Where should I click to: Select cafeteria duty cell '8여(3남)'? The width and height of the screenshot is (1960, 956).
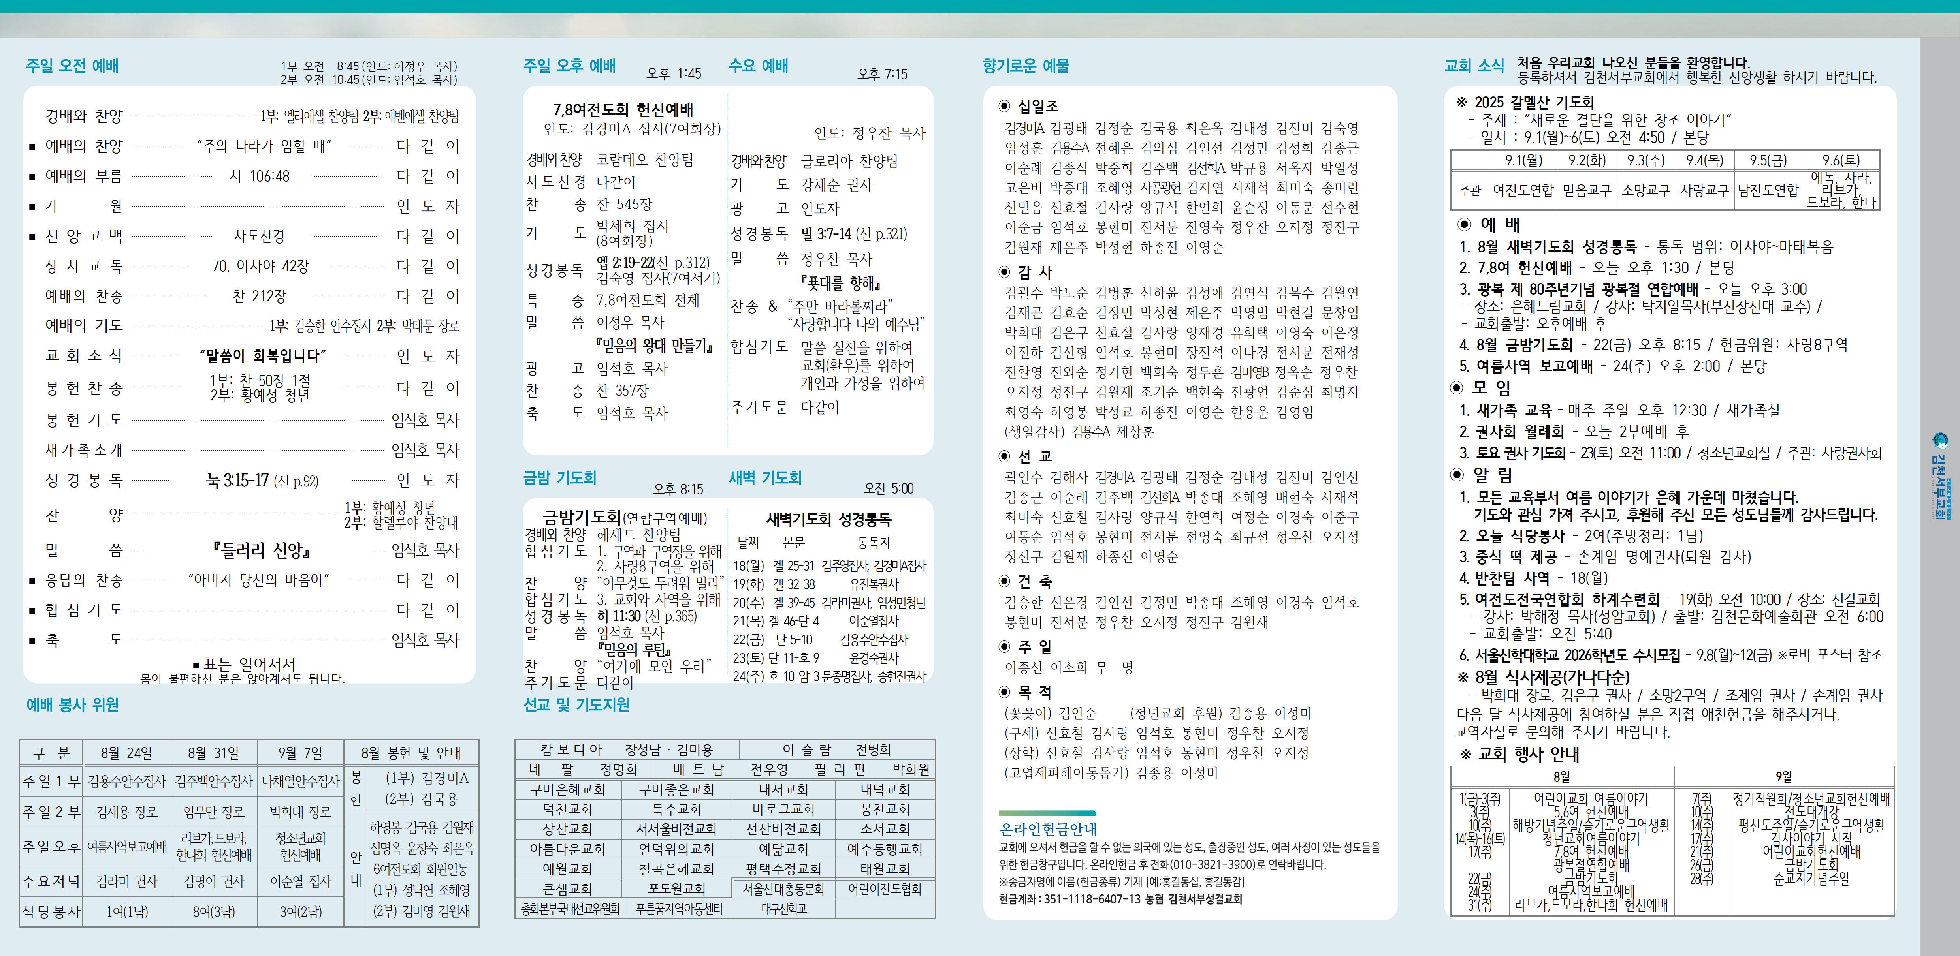click(x=214, y=911)
